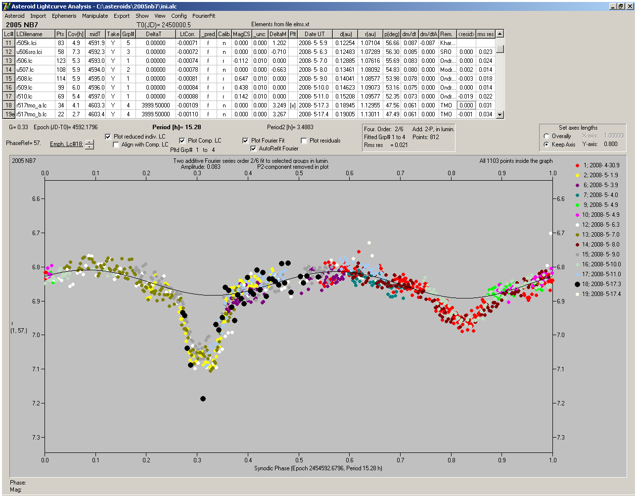Toggle Plot reduced indiv. LC checkbox
Viewport: 637px width, 496px height.
click(x=108, y=137)
